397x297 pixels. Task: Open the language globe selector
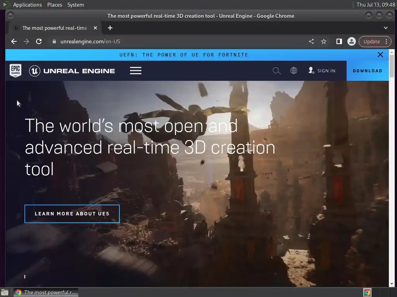click(x=294, y=70)
